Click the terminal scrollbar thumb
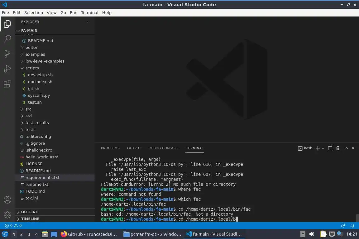 [357, 218]
